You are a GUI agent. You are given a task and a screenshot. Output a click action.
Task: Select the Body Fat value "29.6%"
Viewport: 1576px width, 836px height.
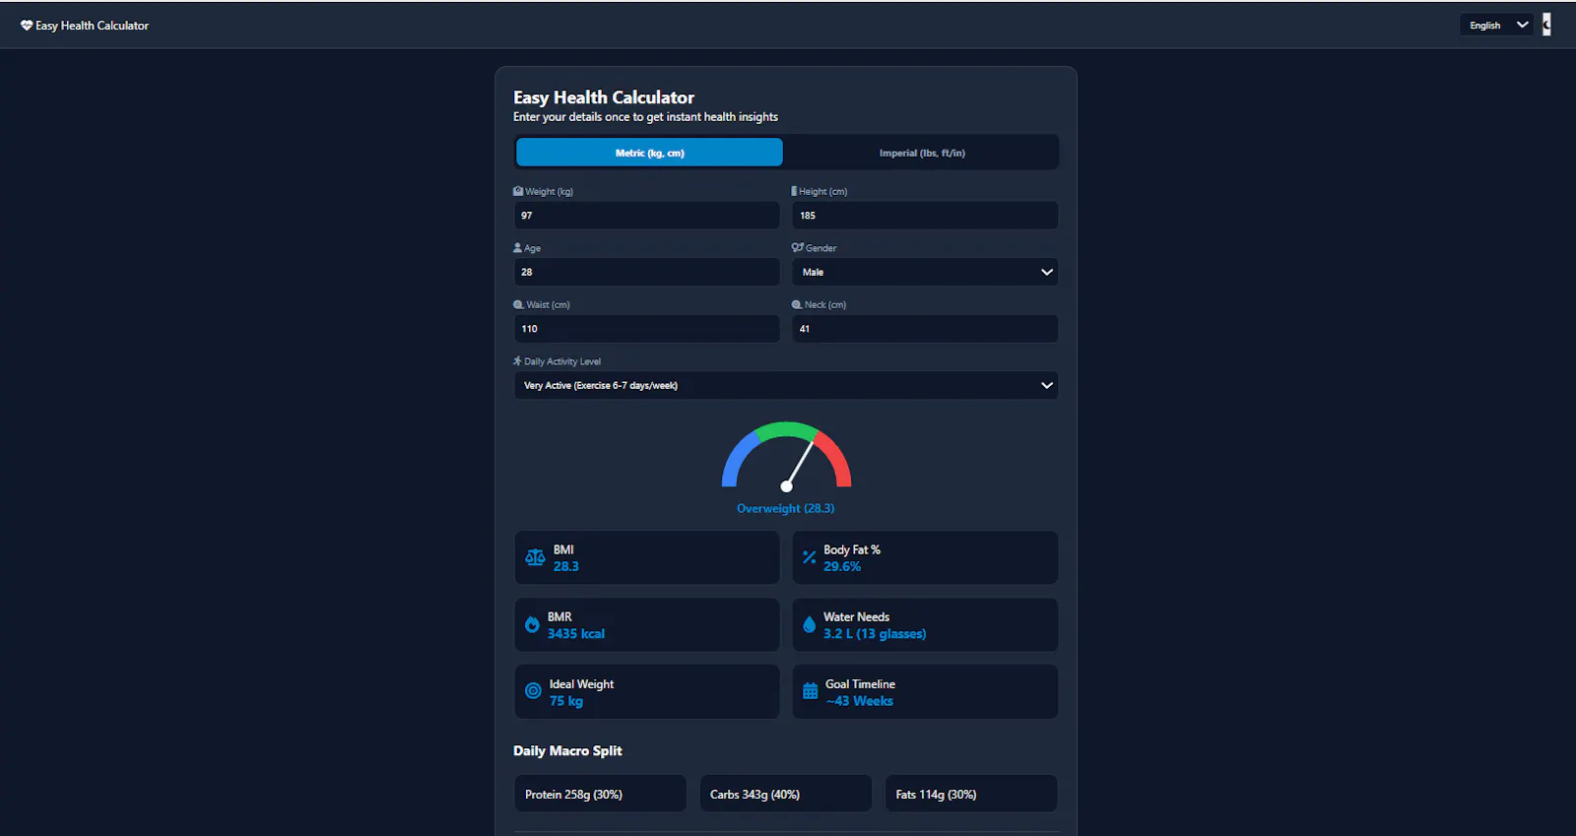842,566
